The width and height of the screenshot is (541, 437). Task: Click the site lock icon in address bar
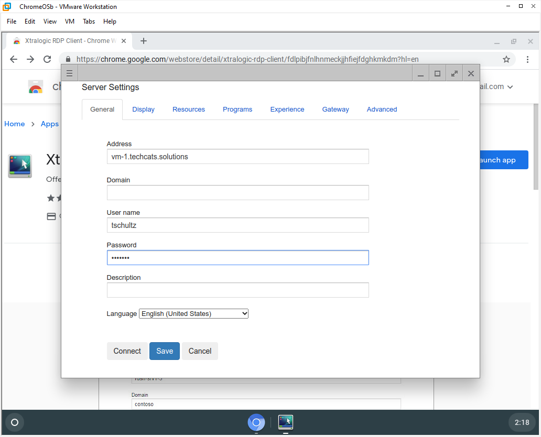pos(68,59)
